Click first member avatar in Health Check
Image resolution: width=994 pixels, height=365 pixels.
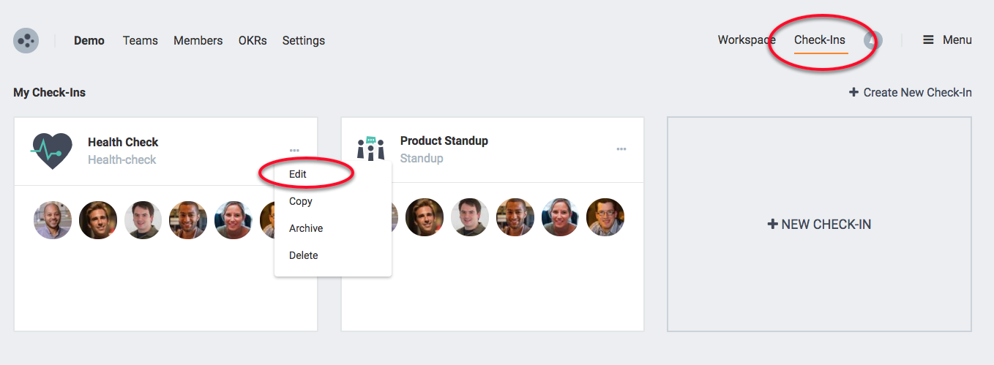(x=53, y=220)
